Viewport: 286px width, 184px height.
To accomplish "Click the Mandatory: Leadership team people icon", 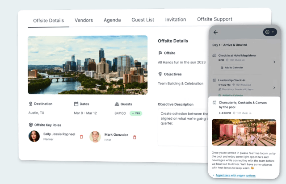I will [x=220, y=89].
